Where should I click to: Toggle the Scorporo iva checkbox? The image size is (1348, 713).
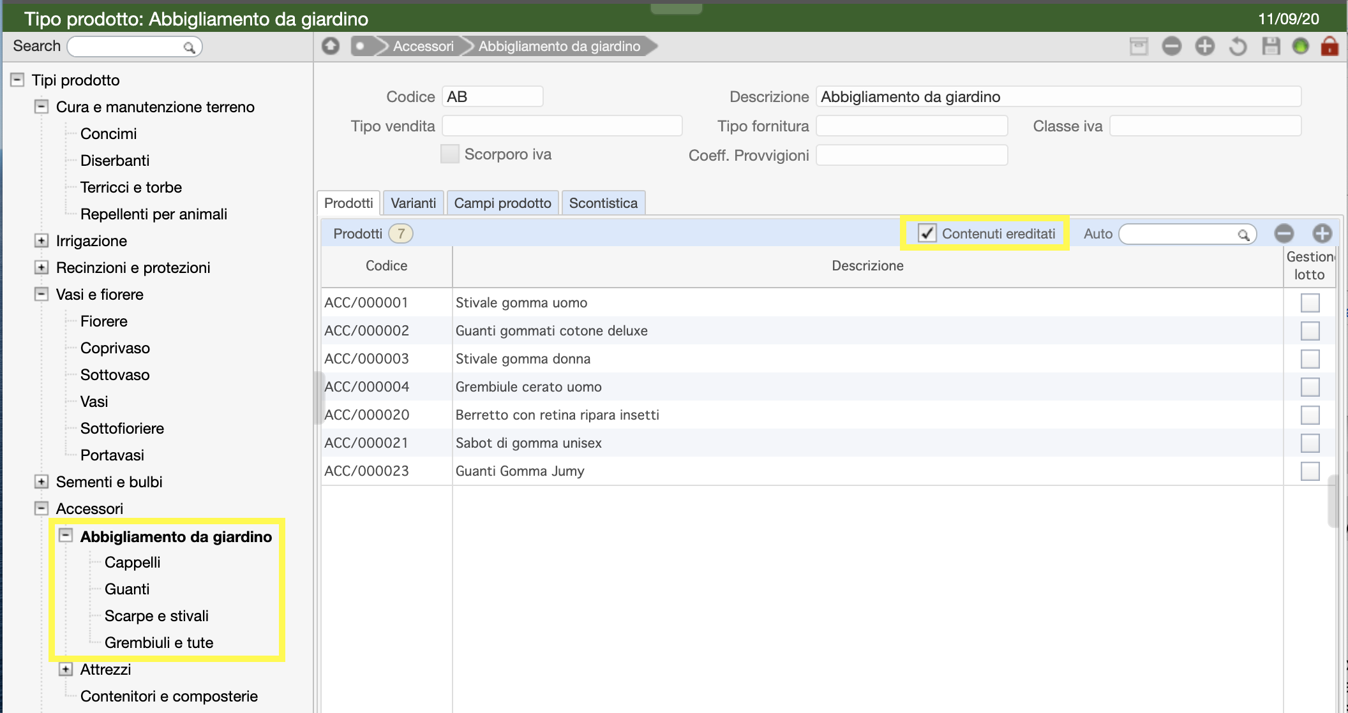coord(450,154)
